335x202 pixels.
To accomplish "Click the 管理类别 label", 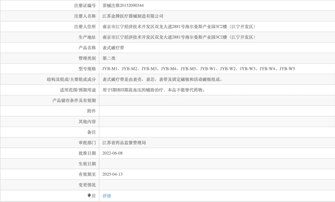I will point(87,58).
